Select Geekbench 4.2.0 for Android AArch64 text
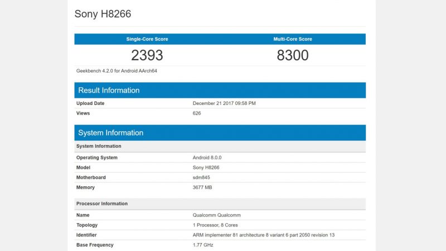The width and height of the screenshot is (446, 251). 117,71
